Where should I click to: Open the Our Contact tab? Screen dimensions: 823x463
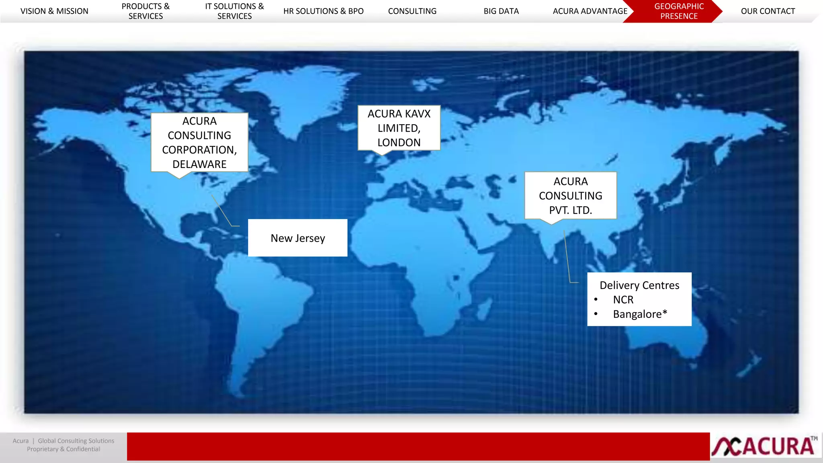click(768, 11)
